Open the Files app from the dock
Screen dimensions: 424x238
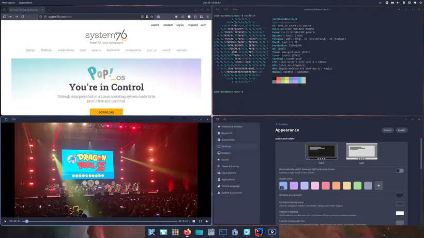click(x=199, y=232)
